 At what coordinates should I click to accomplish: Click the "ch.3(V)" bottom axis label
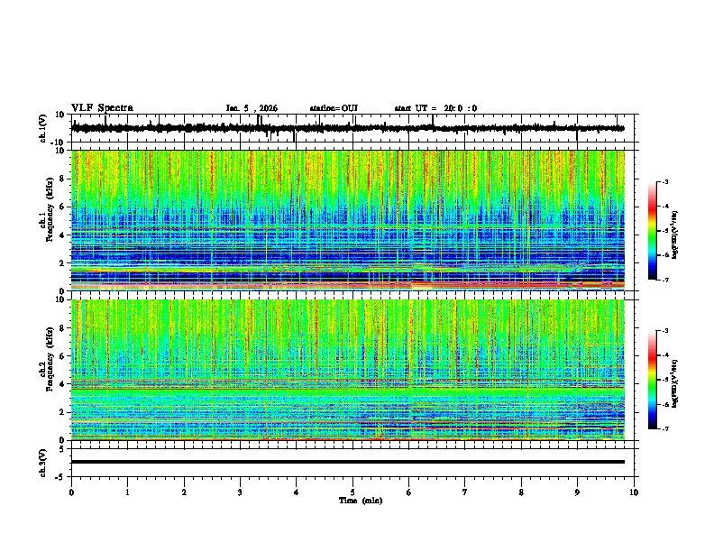43,463
